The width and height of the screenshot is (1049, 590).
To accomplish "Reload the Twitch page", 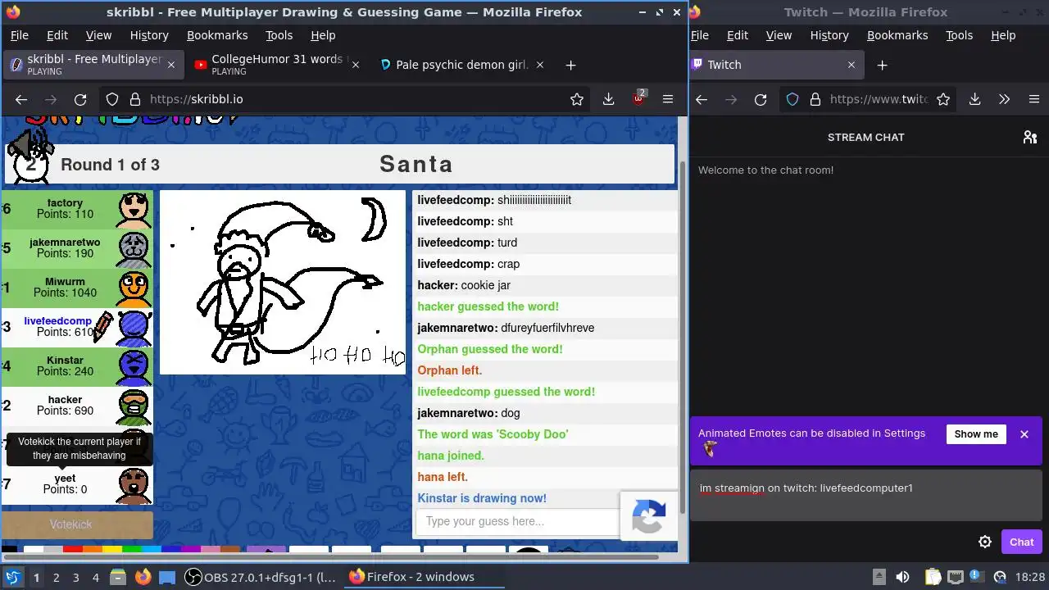I will (x=761, y=99).
